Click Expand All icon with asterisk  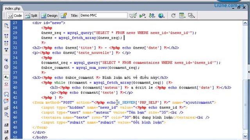tap(6, 50)
